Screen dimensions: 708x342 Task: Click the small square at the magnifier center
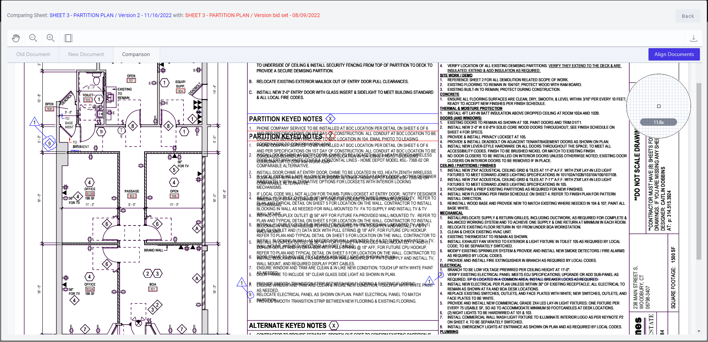point(659,106)
